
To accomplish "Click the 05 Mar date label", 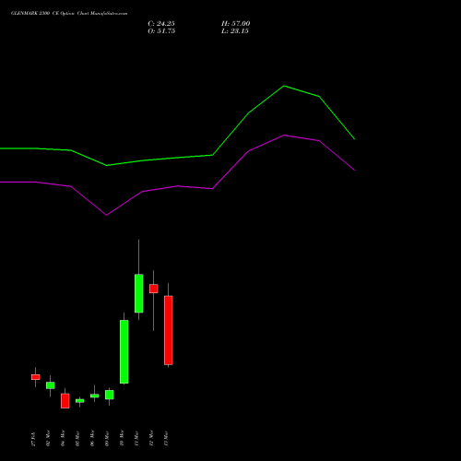I will [x=77, y=439].
